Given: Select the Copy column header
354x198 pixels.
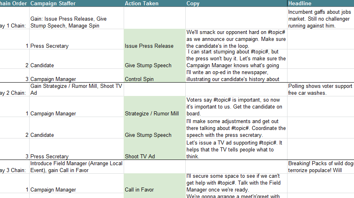Looking at the screenshot, I should point(236,3).
